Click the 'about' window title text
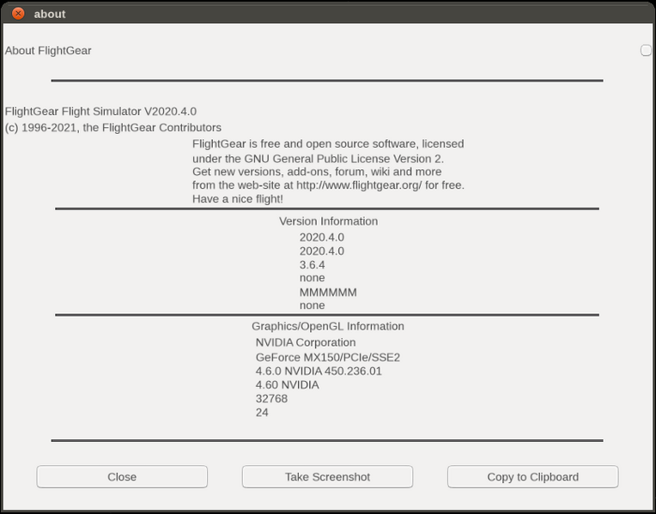The height and width of the screenshot is (514, 656). pos(50,14)
